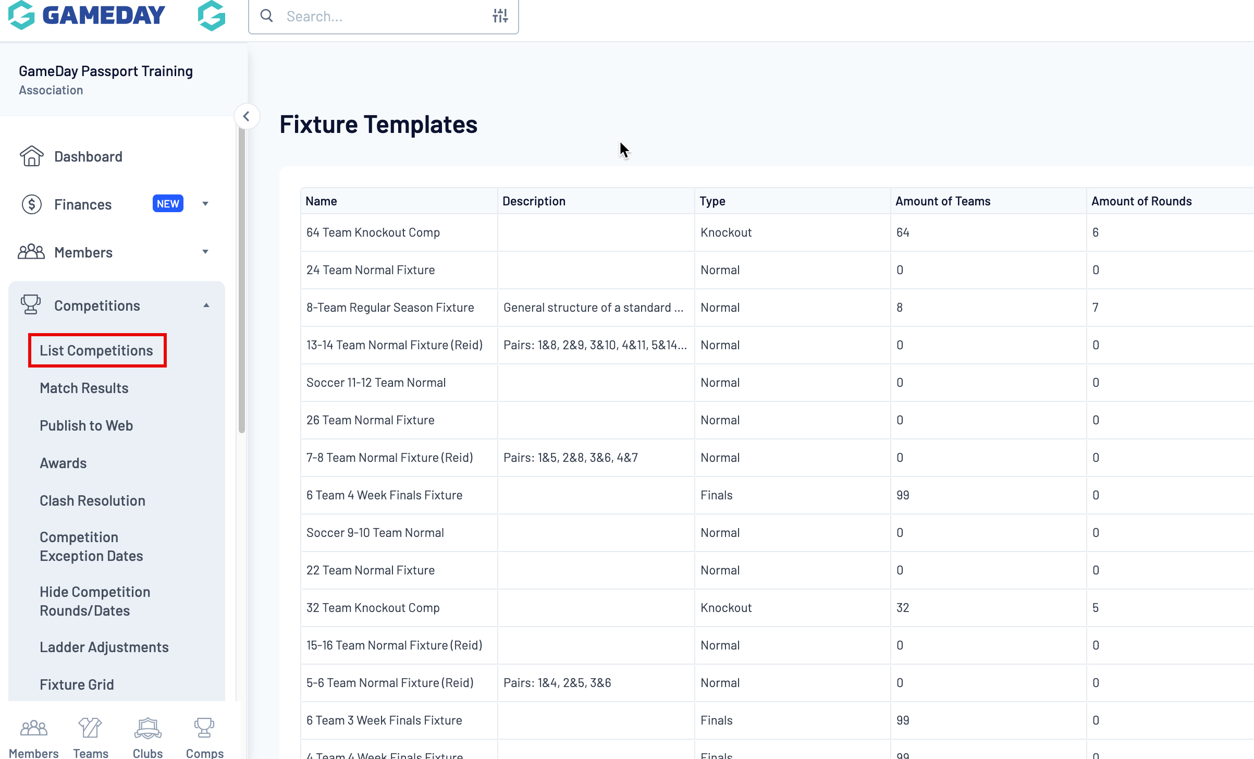This screenshot has width=1254, height=759.
Task: Go to Fixture Grid page
Action: [x=77, y=684]
